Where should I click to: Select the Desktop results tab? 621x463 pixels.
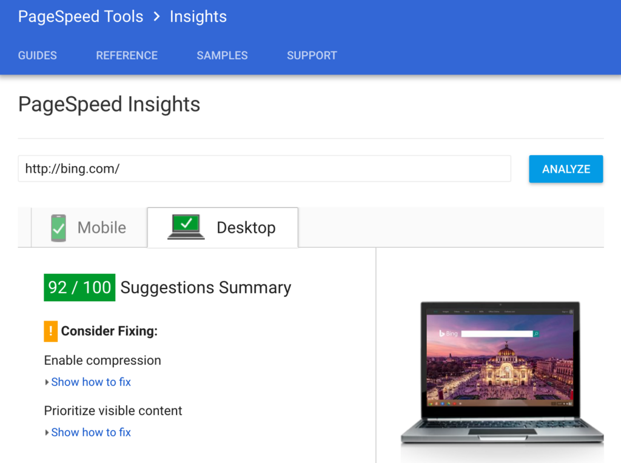click(x=223, y=227)
